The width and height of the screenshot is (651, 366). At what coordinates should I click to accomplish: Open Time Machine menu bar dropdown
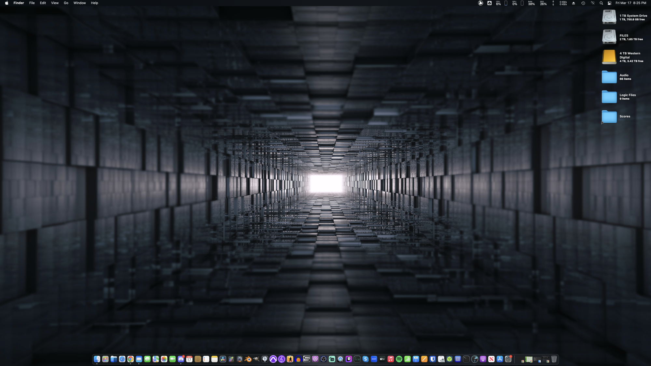[x=583, y=3]
